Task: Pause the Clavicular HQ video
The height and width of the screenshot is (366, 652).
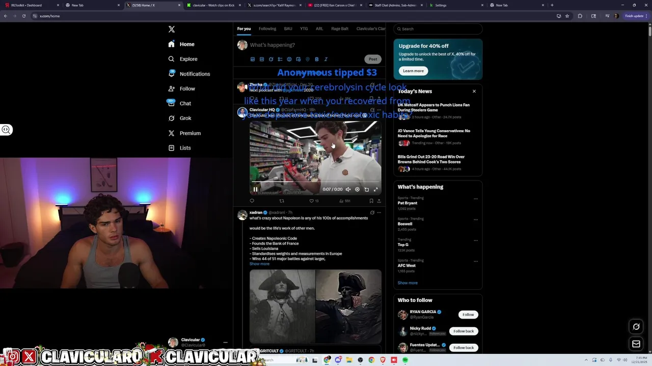Action: pos(255,189)
